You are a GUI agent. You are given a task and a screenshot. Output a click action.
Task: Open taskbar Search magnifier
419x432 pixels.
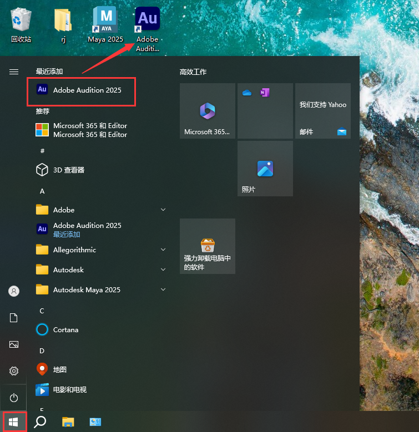(x=41, y=422)
